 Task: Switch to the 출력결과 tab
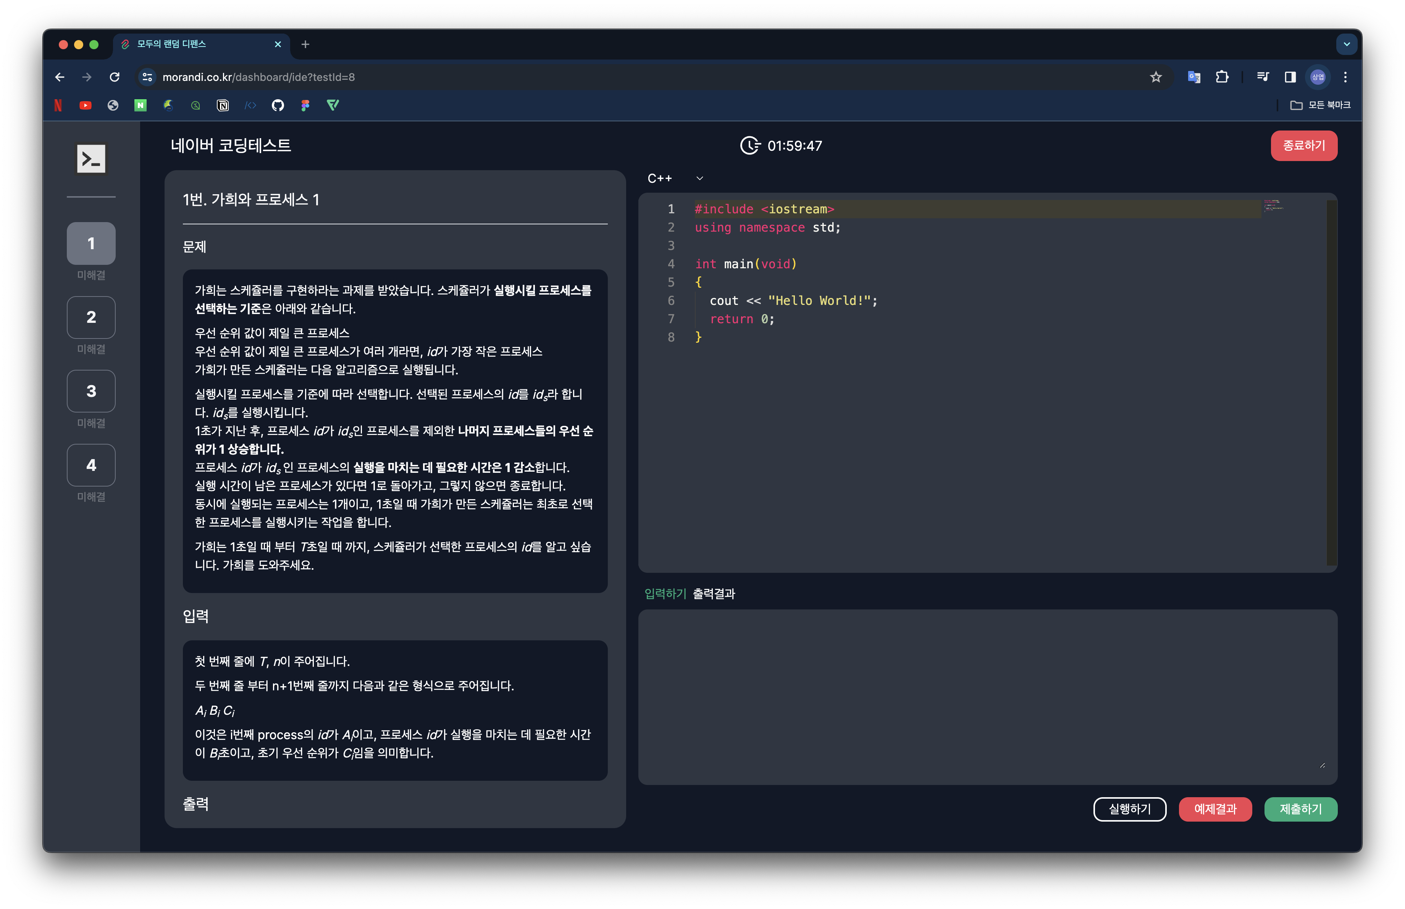[x=714, y=593]
